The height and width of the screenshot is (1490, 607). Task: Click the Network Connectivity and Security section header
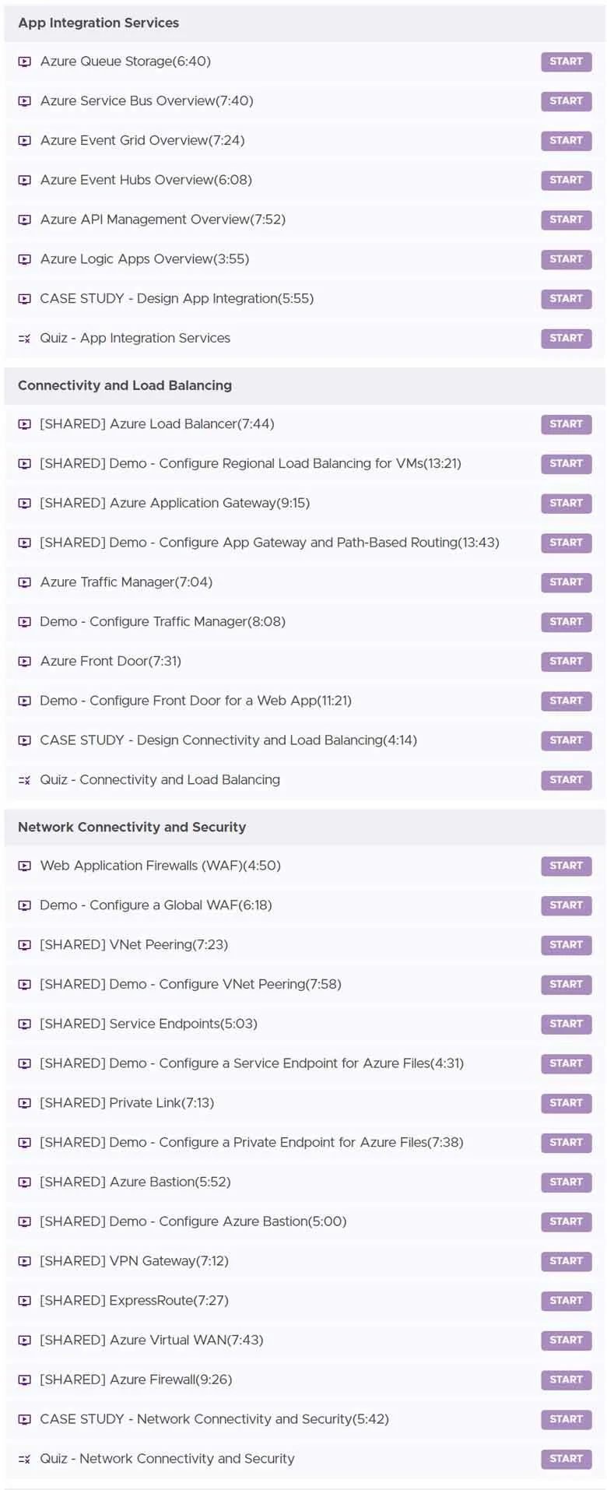coord(305,828)
